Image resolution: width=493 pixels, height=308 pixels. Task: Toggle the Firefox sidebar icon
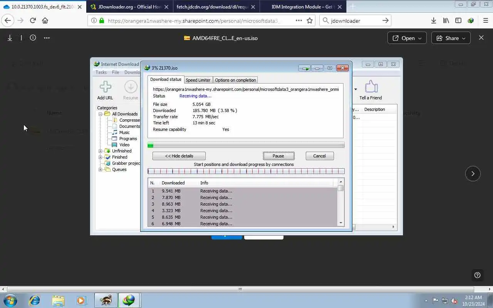[x=458, y=21]
